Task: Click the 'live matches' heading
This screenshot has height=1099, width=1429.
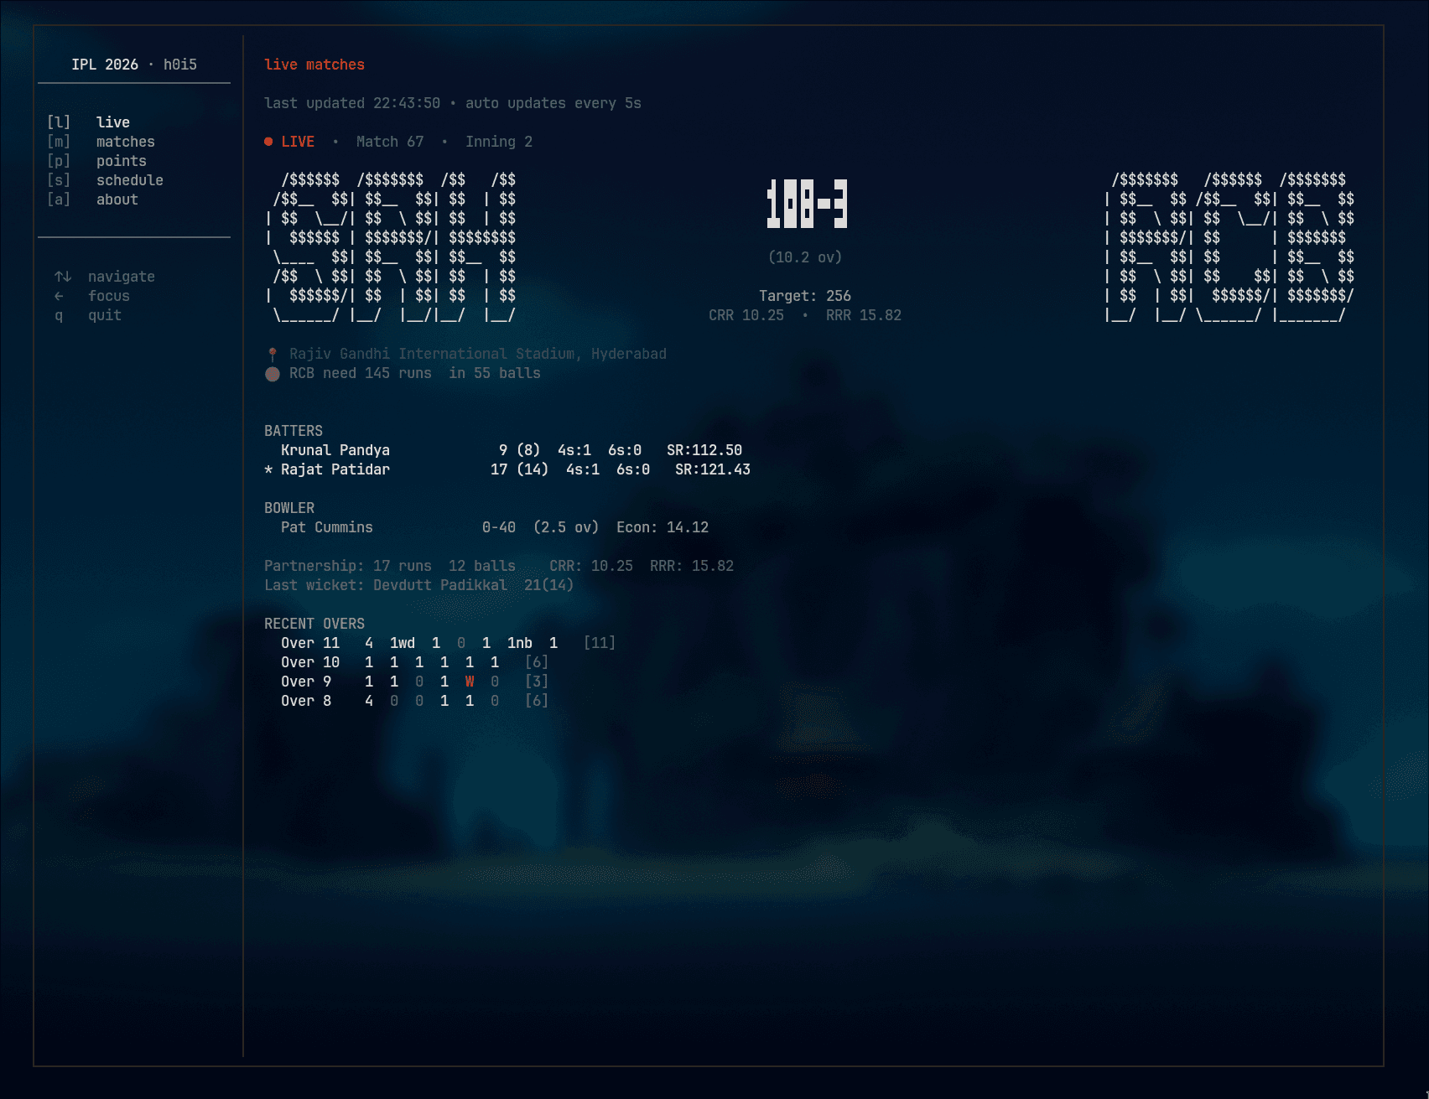Action: [314, 65]
